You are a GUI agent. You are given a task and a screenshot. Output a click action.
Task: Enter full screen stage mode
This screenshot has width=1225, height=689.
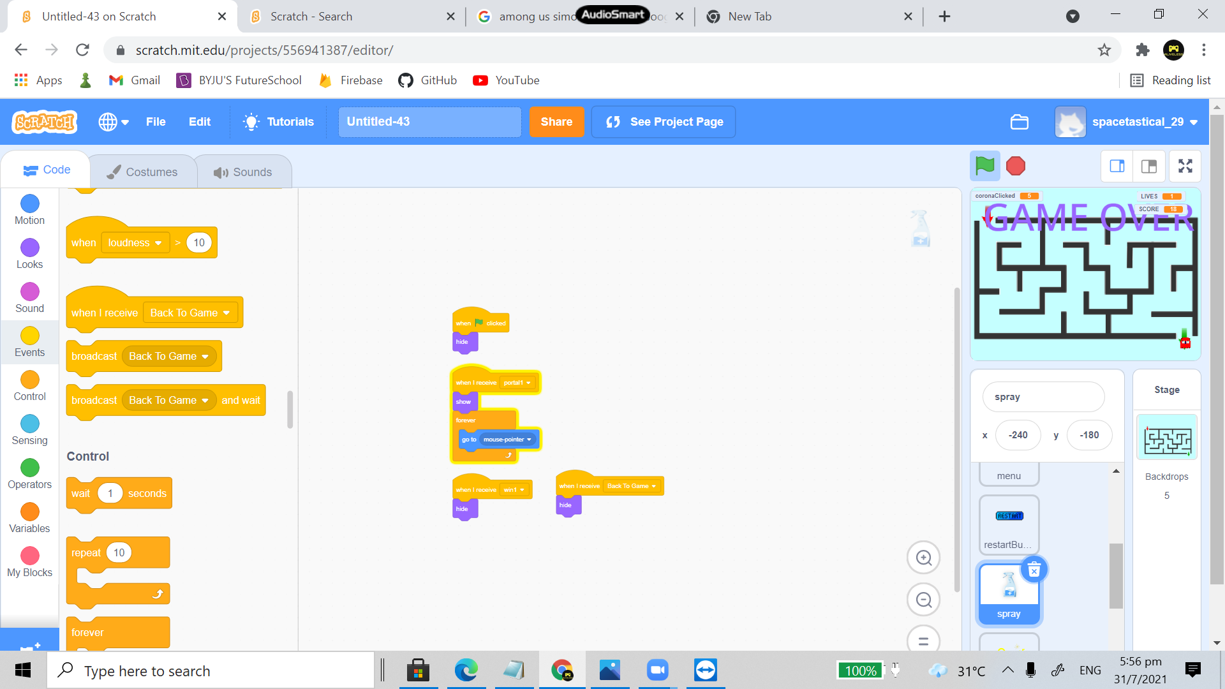click(1185, 167)
